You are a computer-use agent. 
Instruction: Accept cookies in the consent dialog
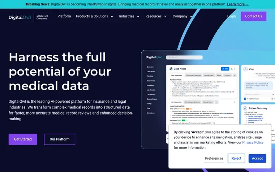257,158
